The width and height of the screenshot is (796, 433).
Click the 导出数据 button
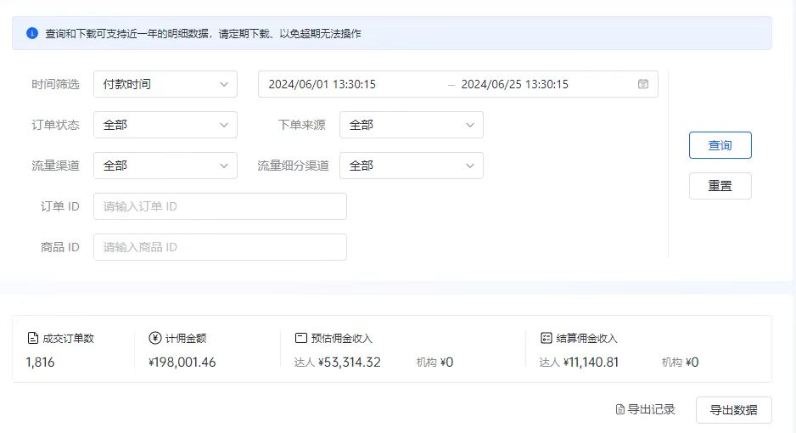[733, 410]
